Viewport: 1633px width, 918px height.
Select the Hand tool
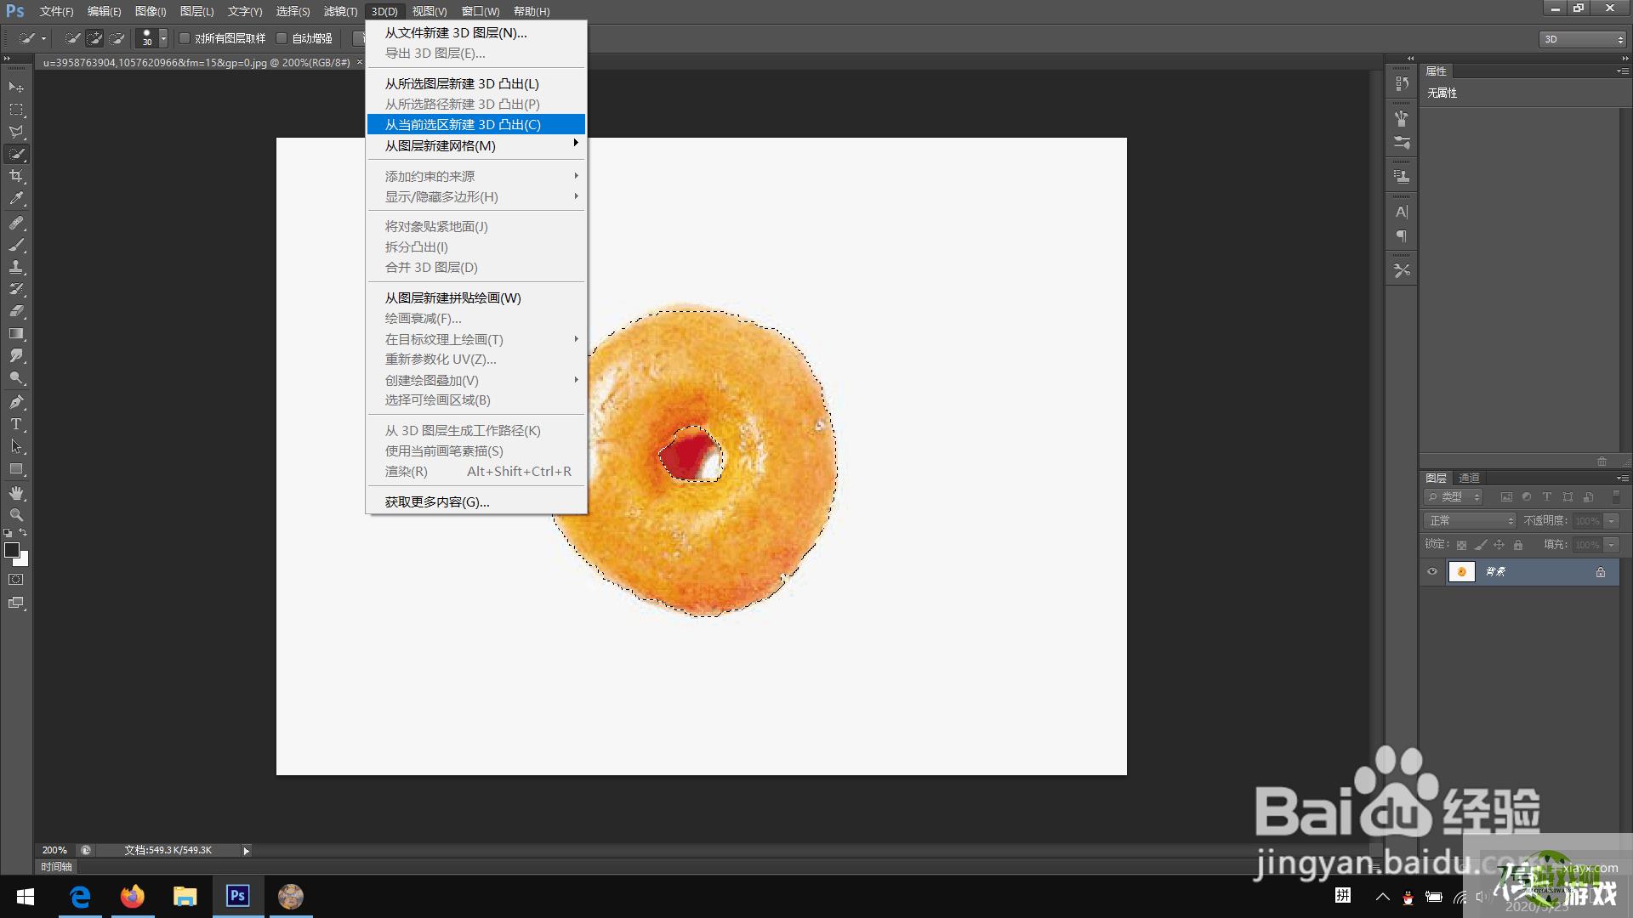click(16, 493)
